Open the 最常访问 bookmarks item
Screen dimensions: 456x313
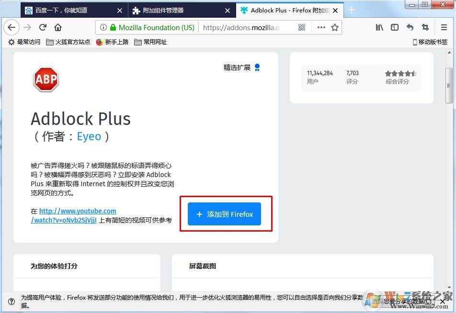[24, 42]
